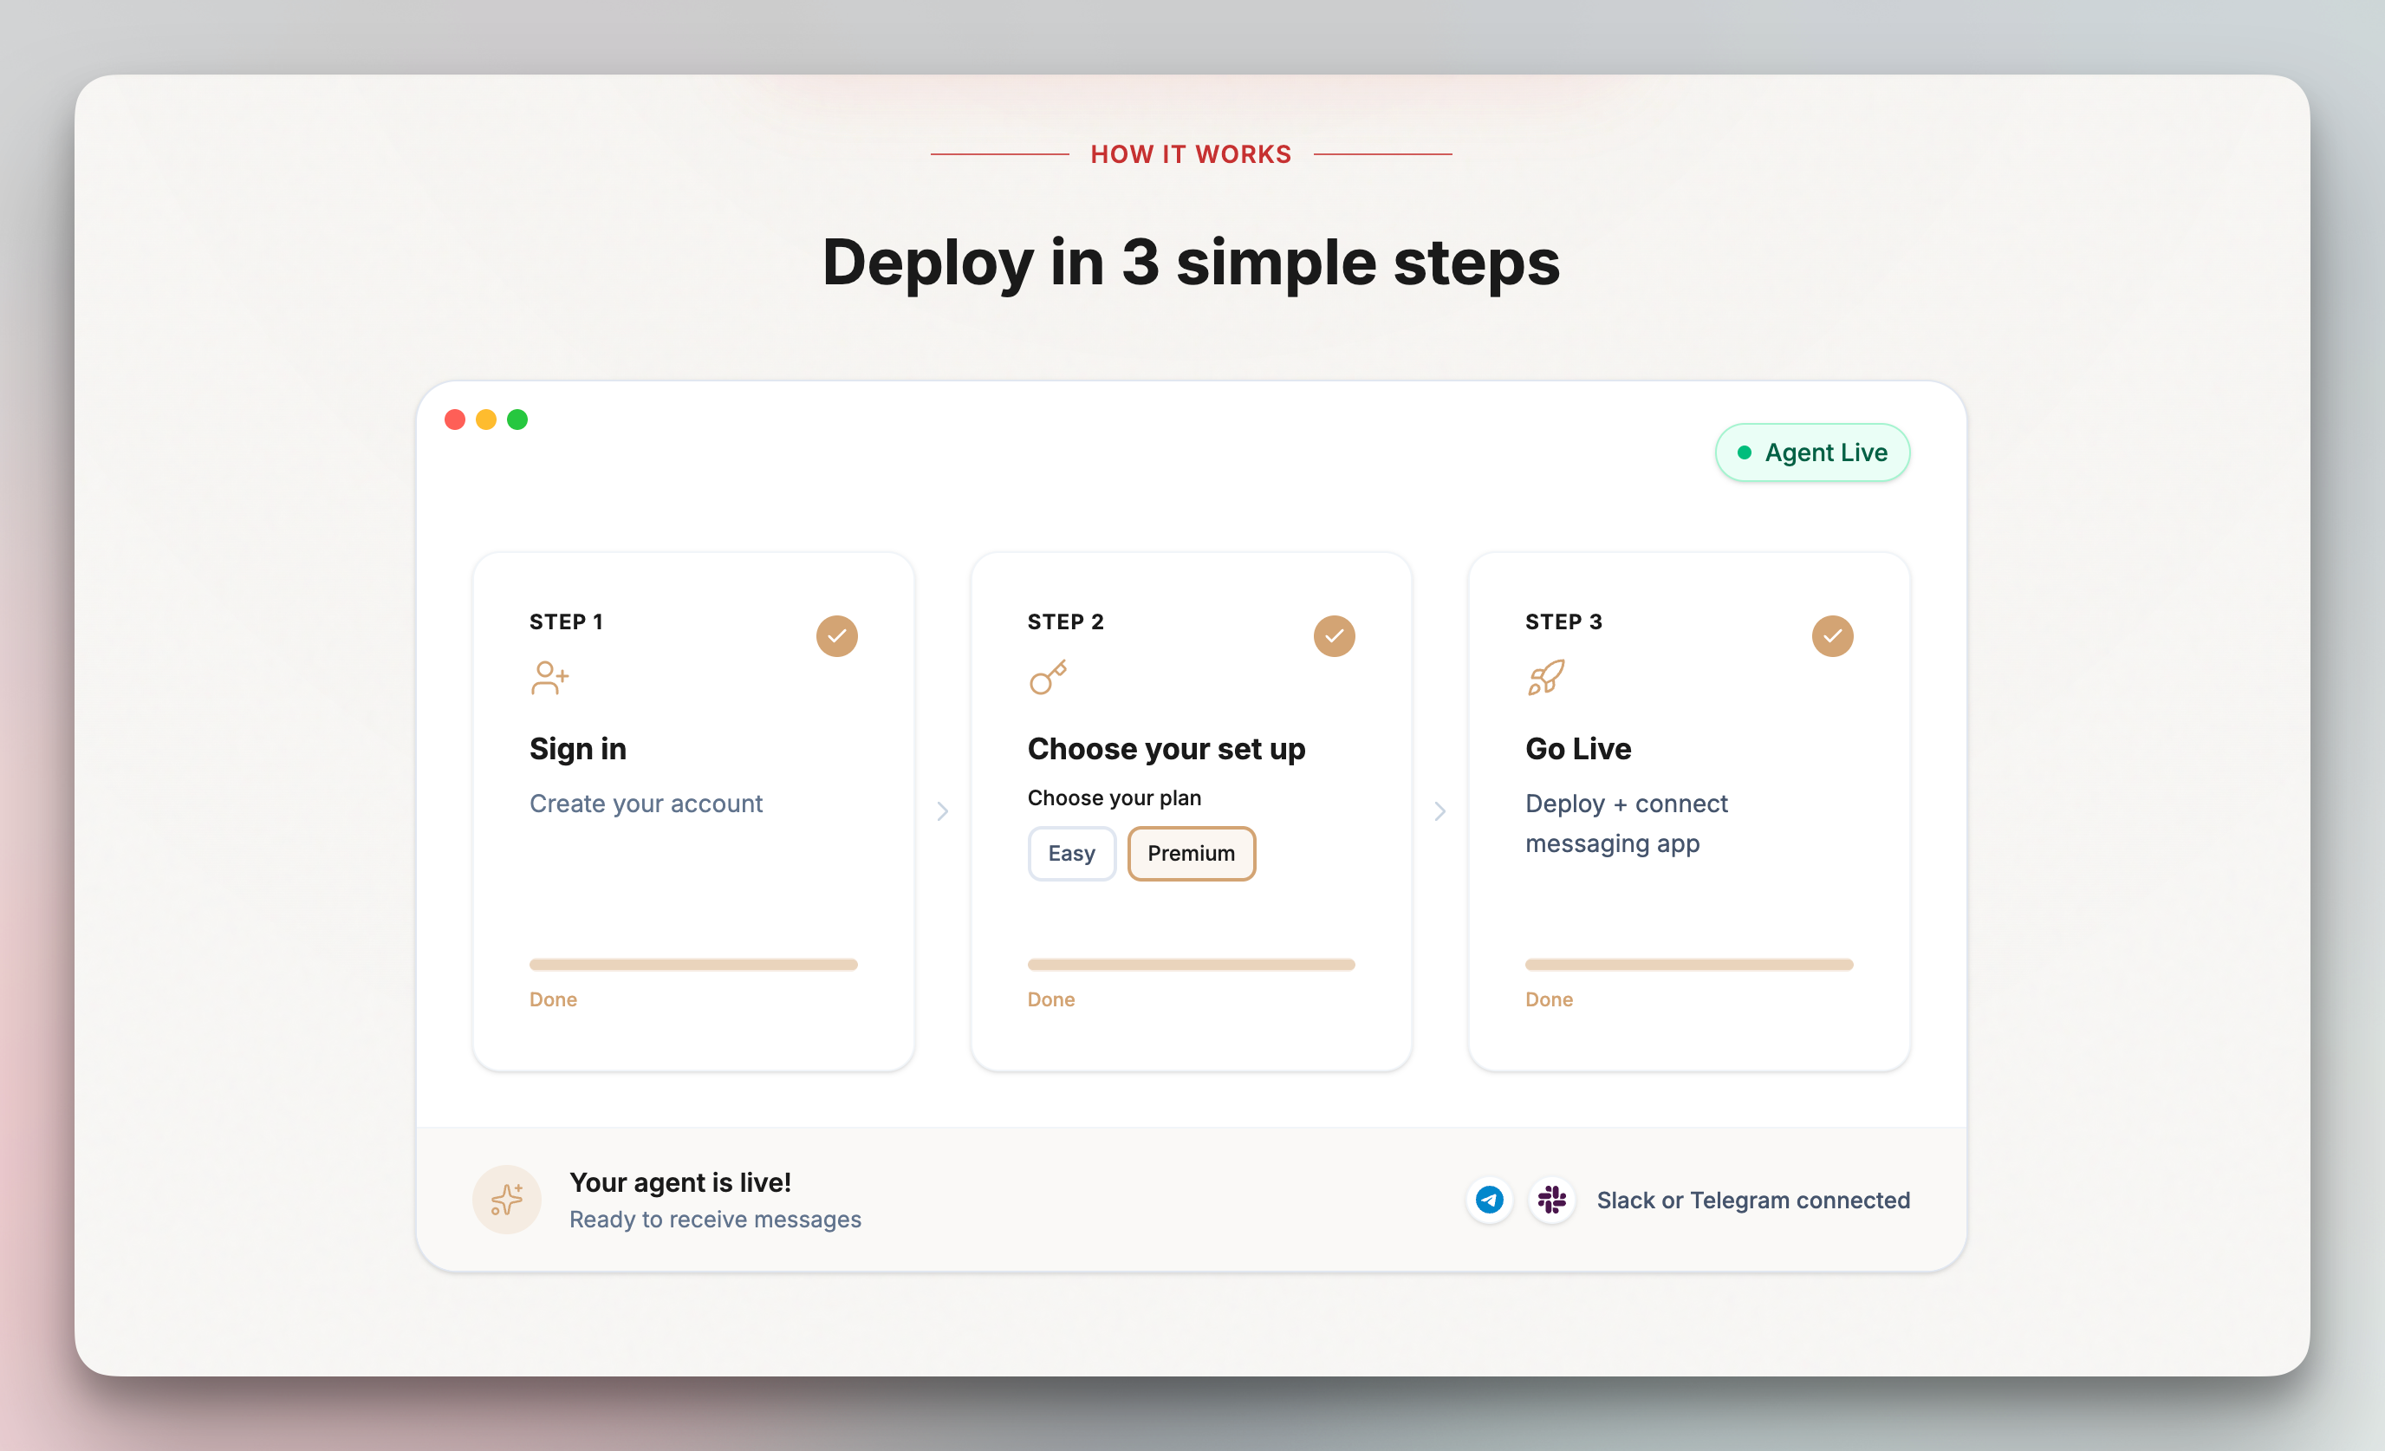The height and width of the screenshot is (1451, 2385).
Task: Toggle the Step 3 completed checkmark
Action: click(x=1831, y=636)
